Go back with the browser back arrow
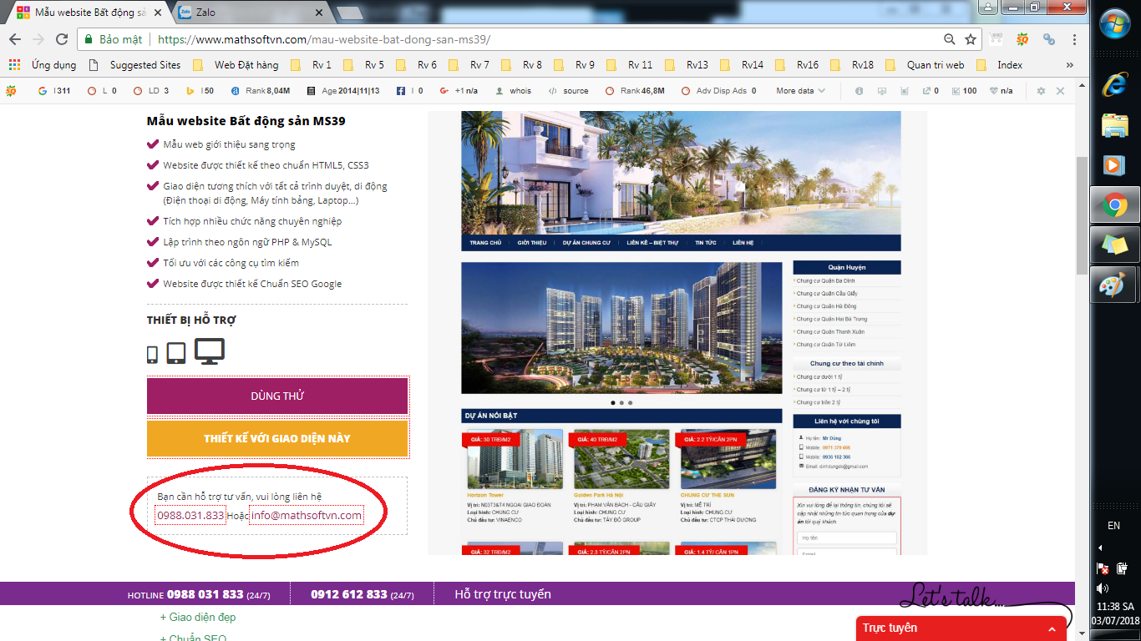This screenshot has height=641, width=1141. point(16,39)
